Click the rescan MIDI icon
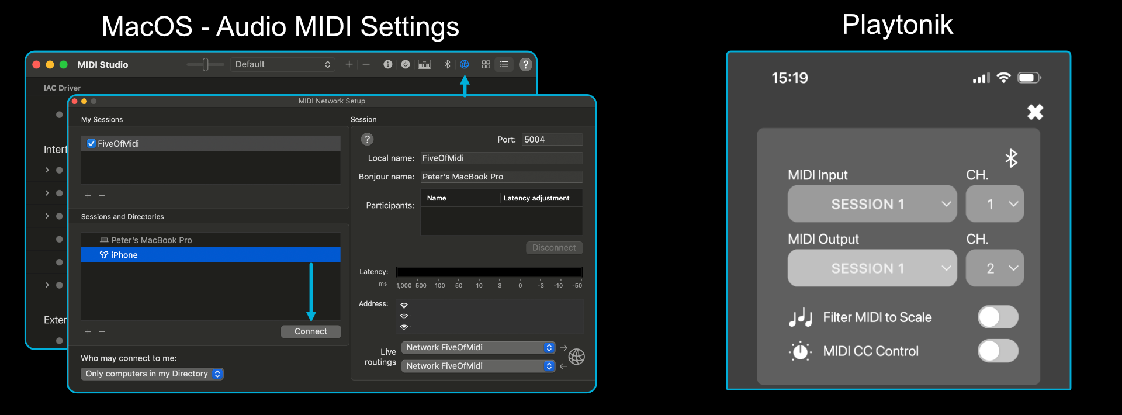This screenshot has height=415, width=1122. click(406, 64)
